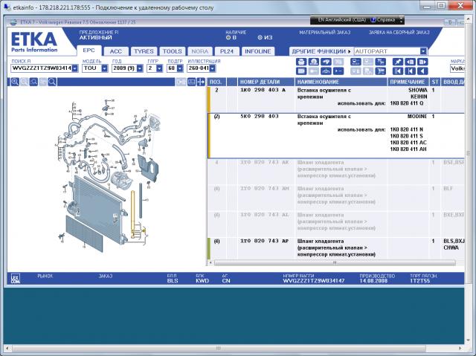Click the pushpin icon in the toolbar
This screenshot has width=476, height=356.
coord(397,62)
